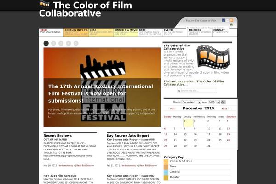Open the HOME menu item
The height and width of the screenshot is (184, 276).
click(51, 32)
